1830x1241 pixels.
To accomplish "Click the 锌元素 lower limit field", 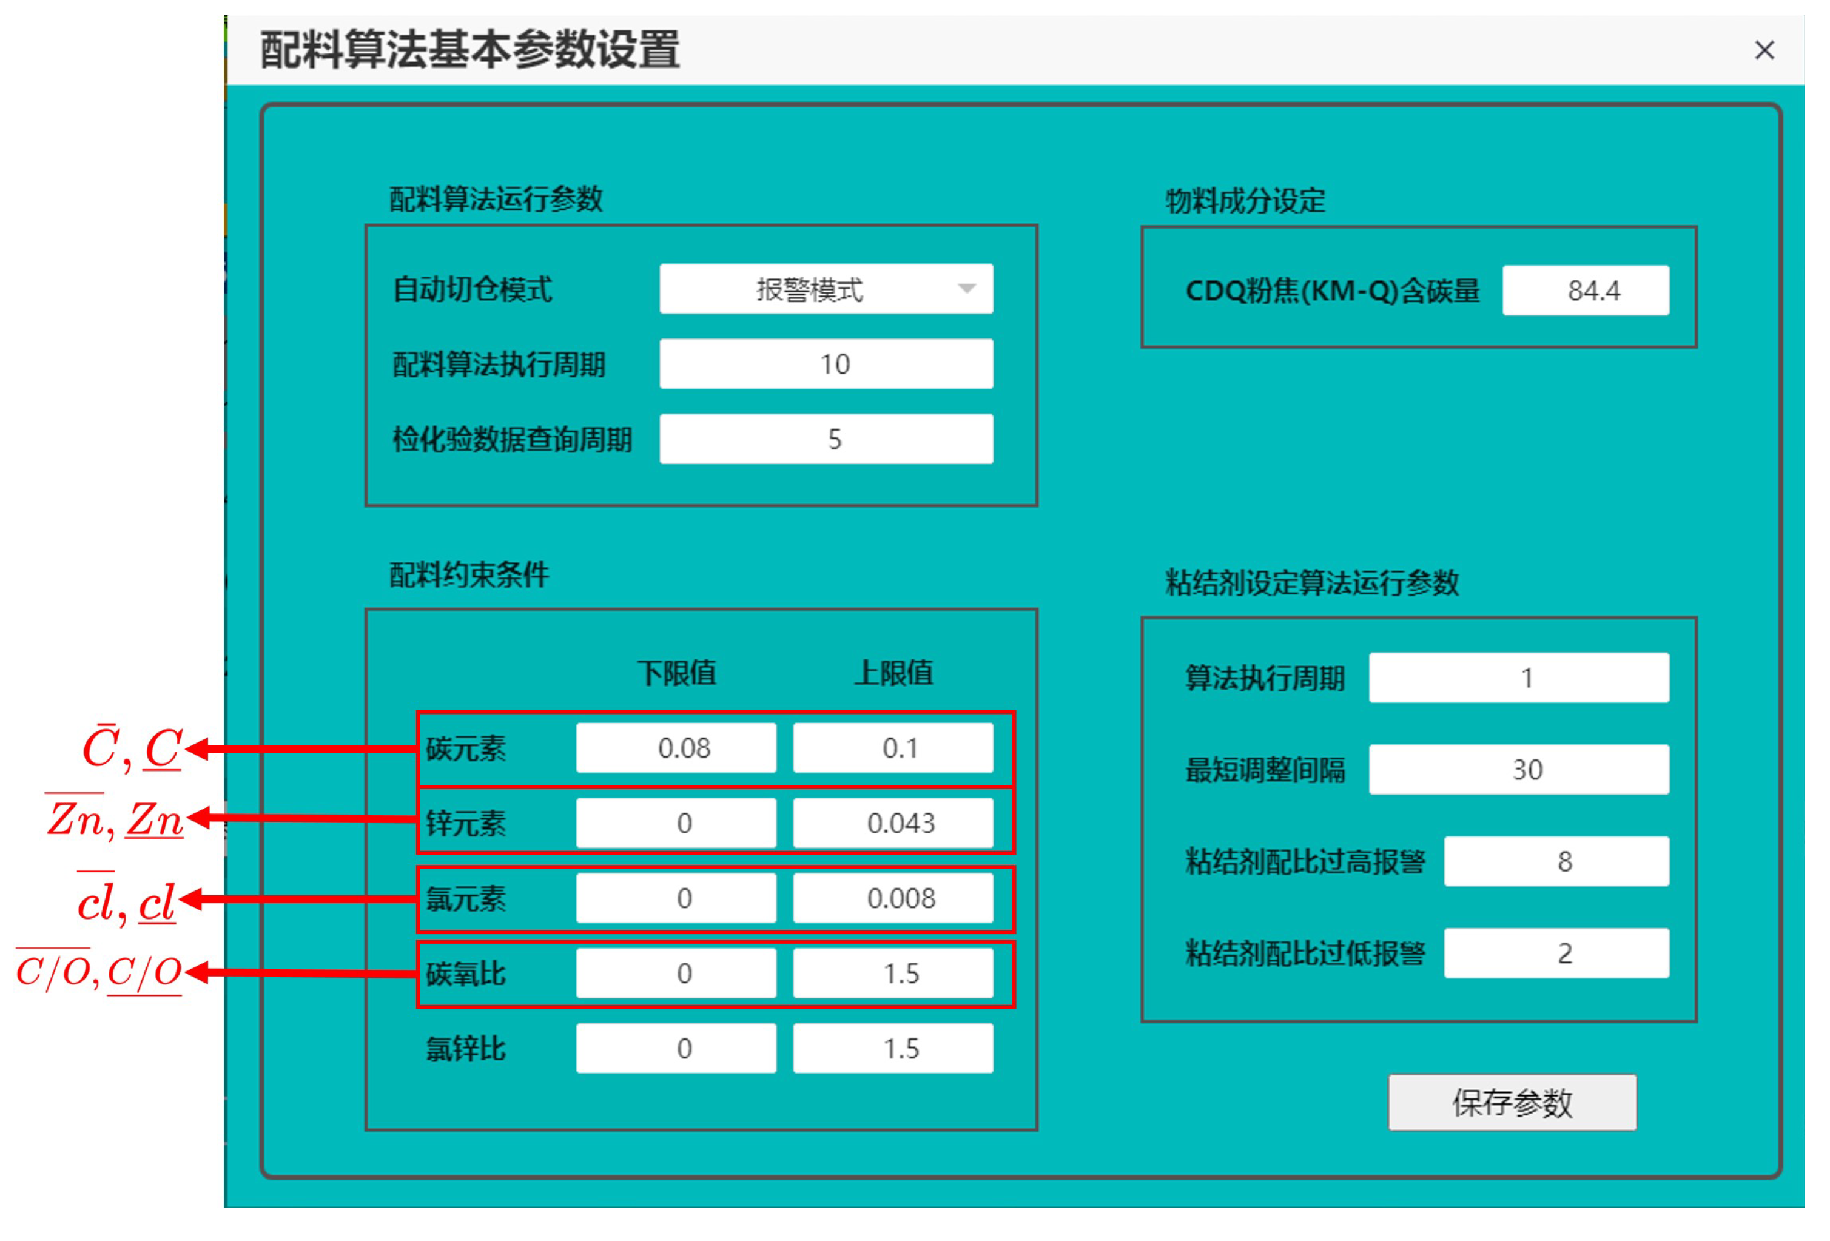I will tap(676, 823).
